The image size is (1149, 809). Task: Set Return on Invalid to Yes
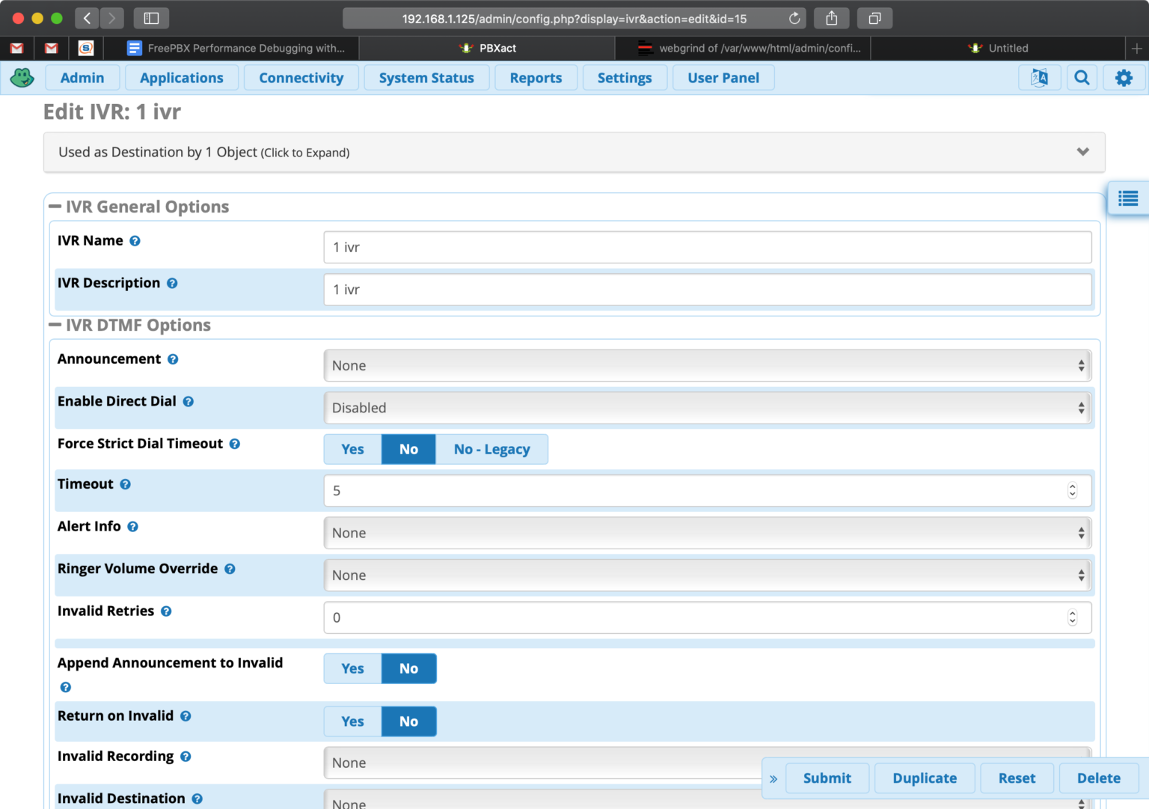pos(352,721)
